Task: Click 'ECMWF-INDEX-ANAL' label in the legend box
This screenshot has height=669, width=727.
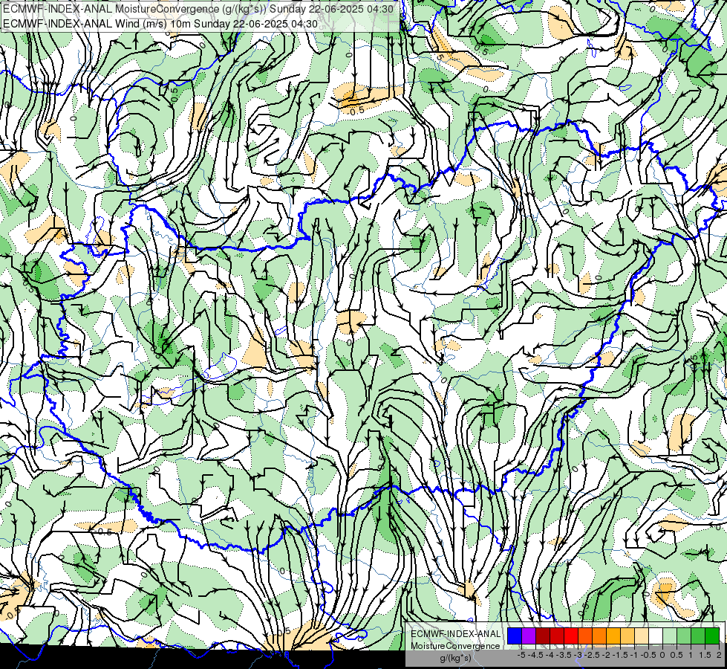Action: (456, 634)
